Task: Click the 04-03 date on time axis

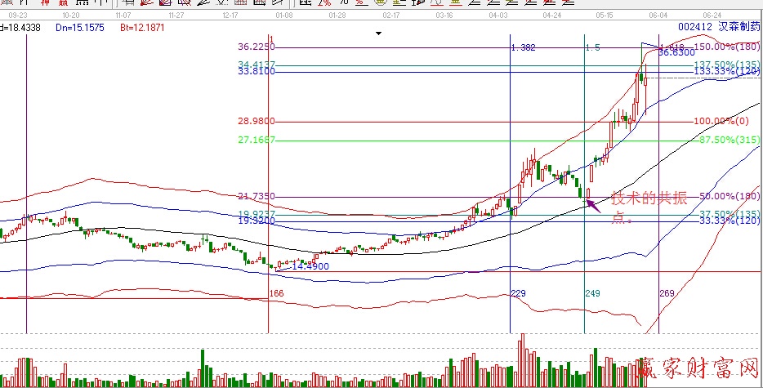Action: click(498, 15)
